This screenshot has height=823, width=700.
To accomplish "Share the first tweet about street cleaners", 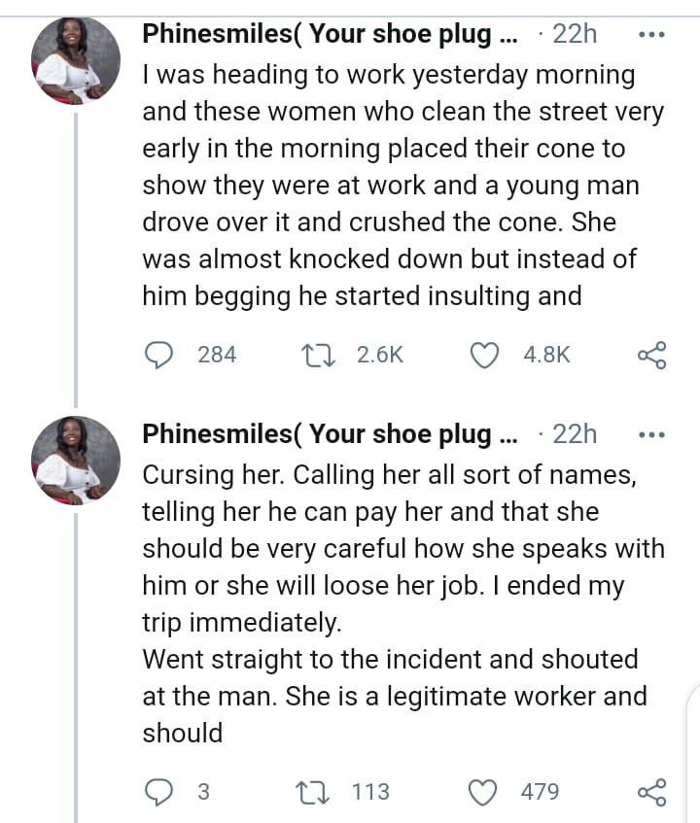I will coord(651,356).
